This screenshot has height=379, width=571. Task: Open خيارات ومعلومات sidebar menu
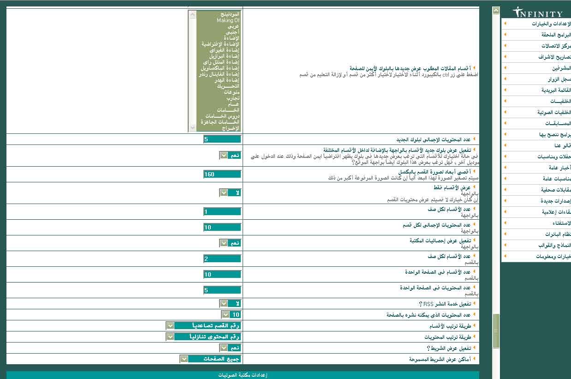(536, 257)
